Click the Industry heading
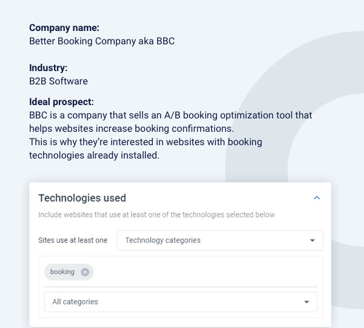Viewport: 364px width, 328px height. pyautogui.click(x=49, y=68)
